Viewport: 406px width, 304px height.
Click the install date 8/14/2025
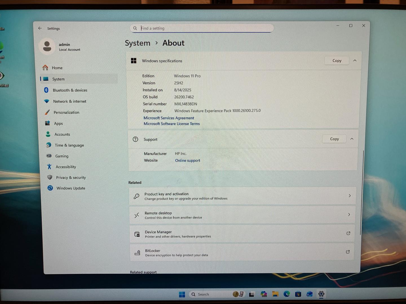[183, 90]
